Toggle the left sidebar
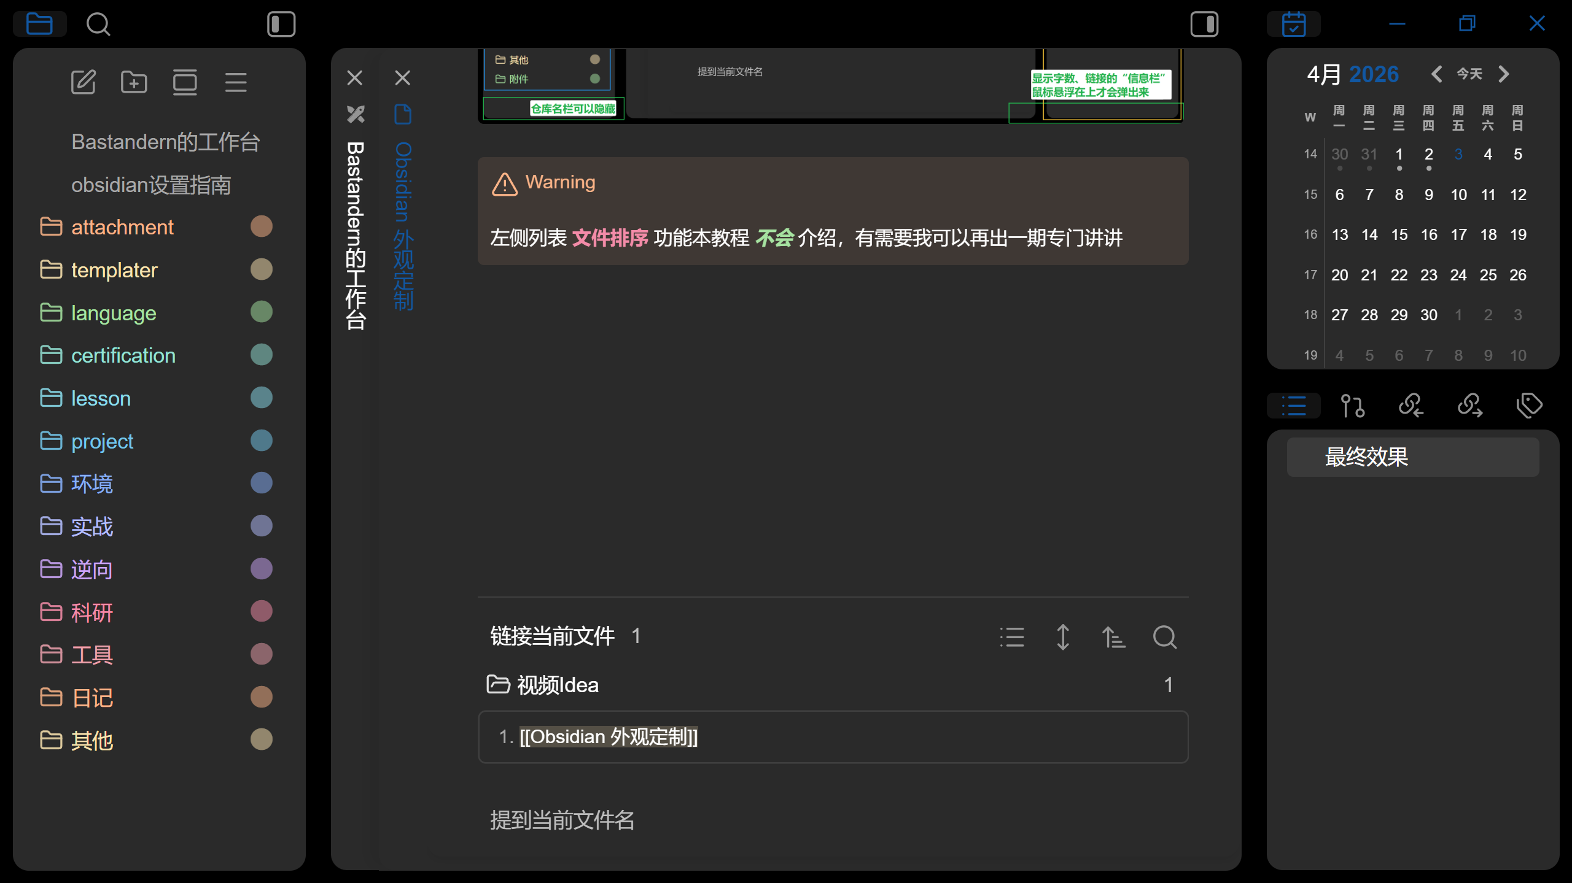The height and width of the screenshot is (883, 1572). click(281, 25)
